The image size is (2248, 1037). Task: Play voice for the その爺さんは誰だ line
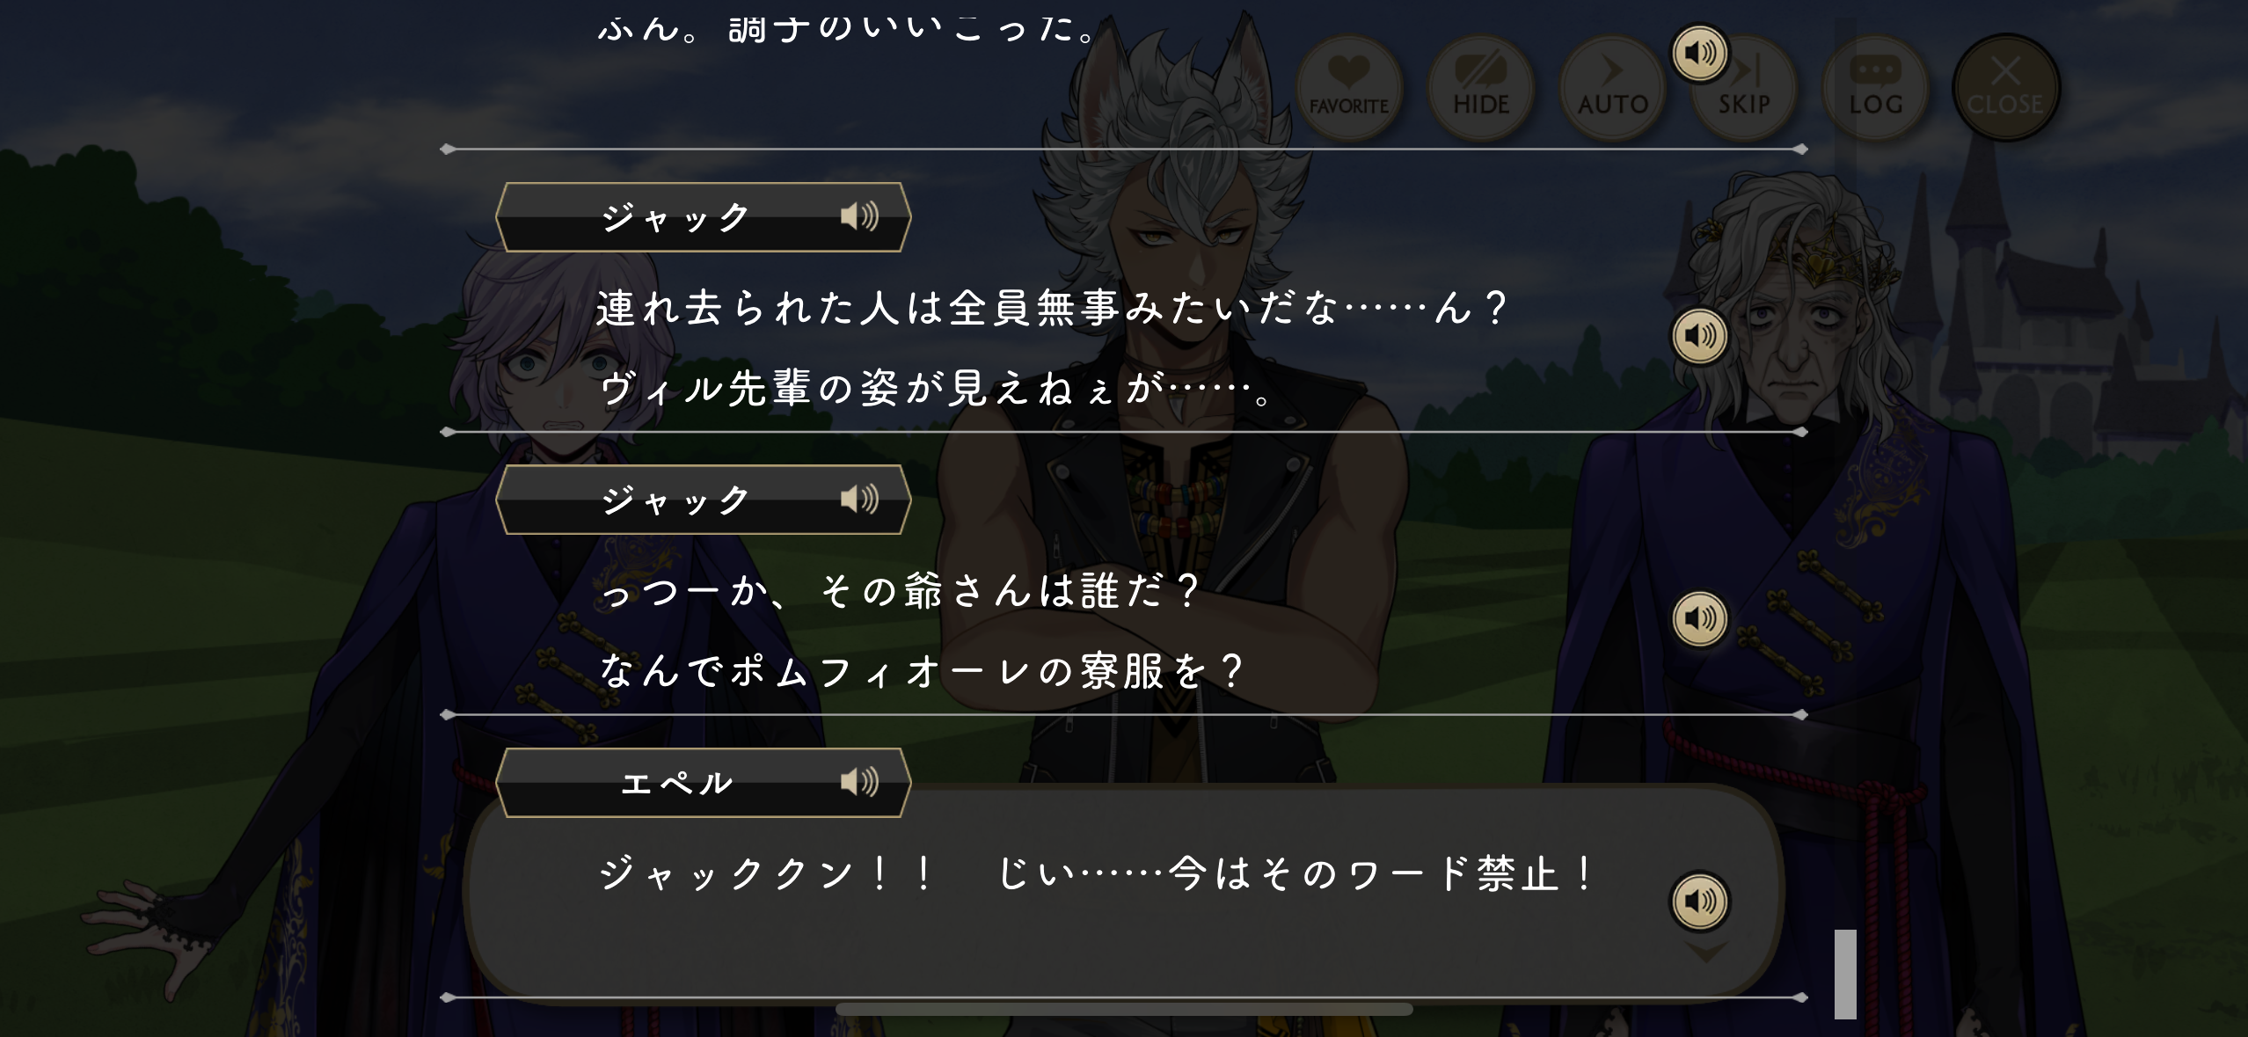coord(1699,618)
